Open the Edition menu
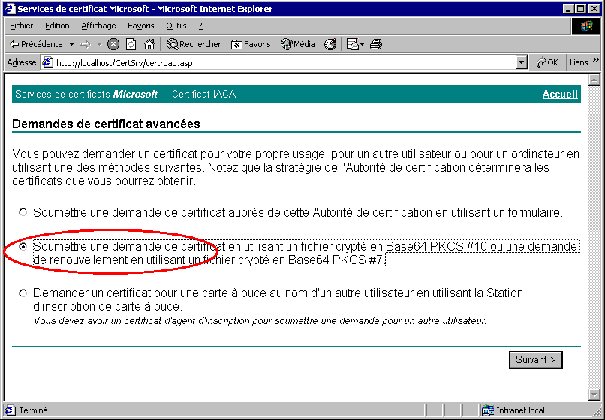 click(x=57, y=25)
